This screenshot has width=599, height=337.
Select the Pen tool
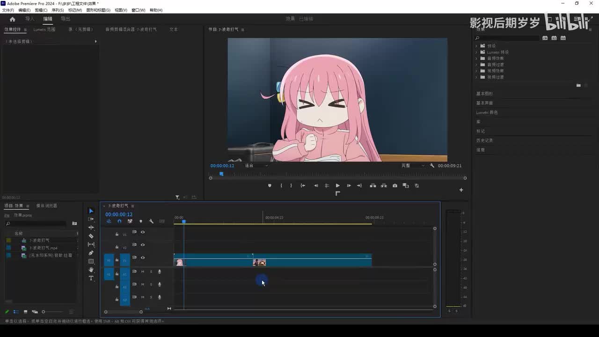[x=91, y=253]
